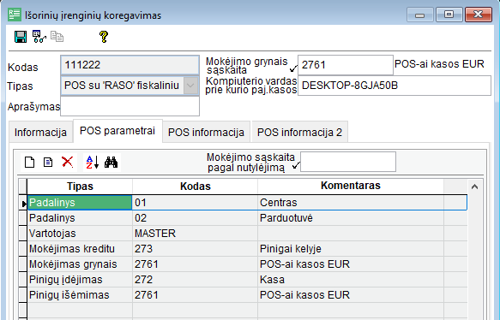The width and height of the screenshot is (500, 320).
Task: Search table with the binoculars icon
Action: (111, 163)
